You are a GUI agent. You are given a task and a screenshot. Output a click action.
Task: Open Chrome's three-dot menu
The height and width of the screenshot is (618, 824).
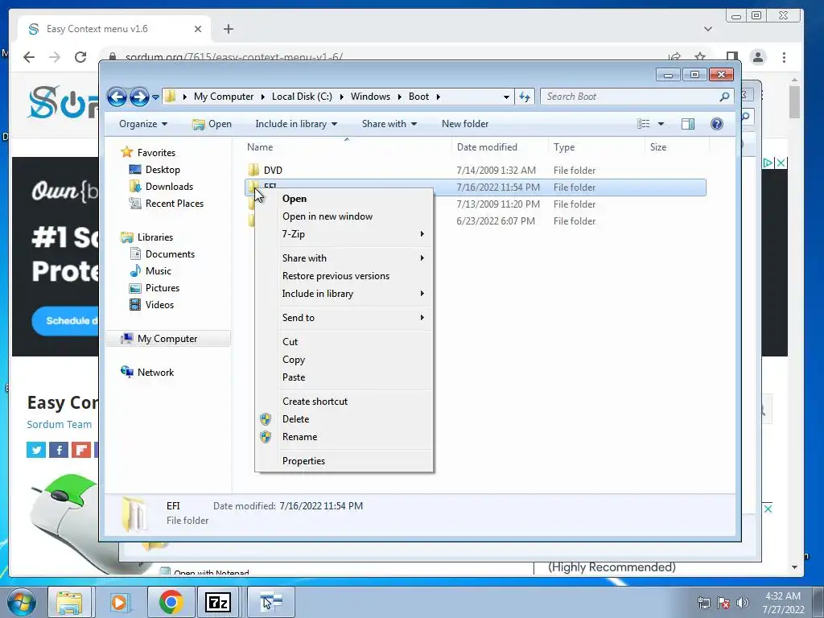(x=784, y=57)
